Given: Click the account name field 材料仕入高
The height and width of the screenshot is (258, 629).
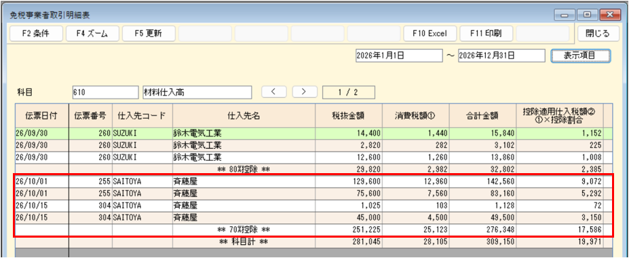Looking at the screenshot, I should (197, 92).
